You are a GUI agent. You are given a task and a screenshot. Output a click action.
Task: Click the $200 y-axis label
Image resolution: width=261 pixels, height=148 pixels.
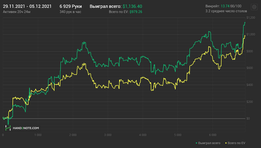coord(250,102)
